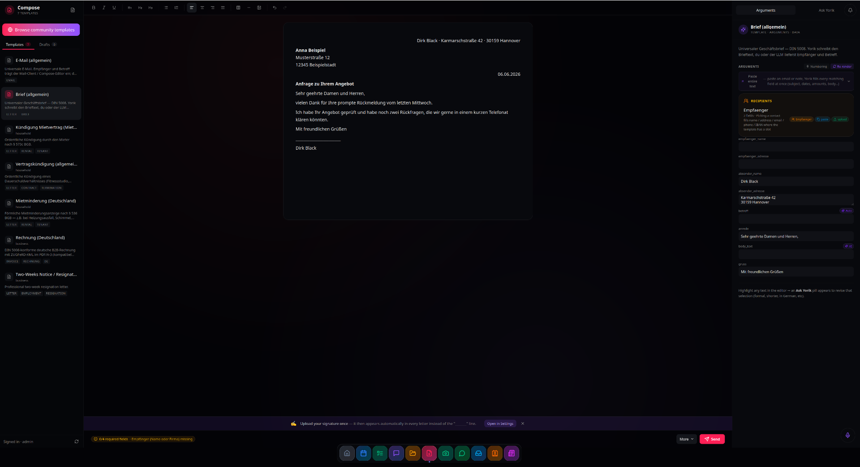
Task: Click Auto chip beside betreff field
Action: click(x=847, y=211)
